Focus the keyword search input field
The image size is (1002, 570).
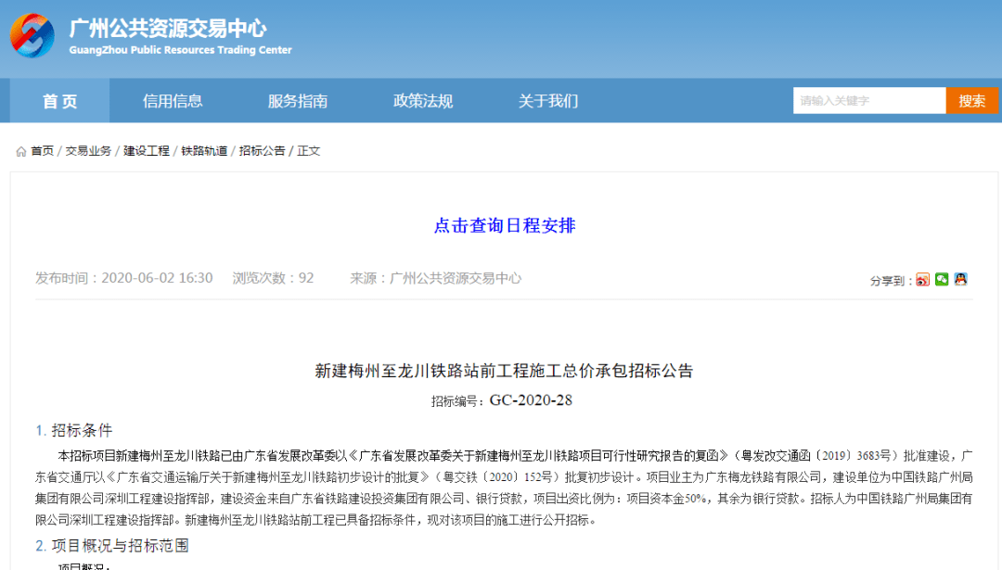pos(868,101)
